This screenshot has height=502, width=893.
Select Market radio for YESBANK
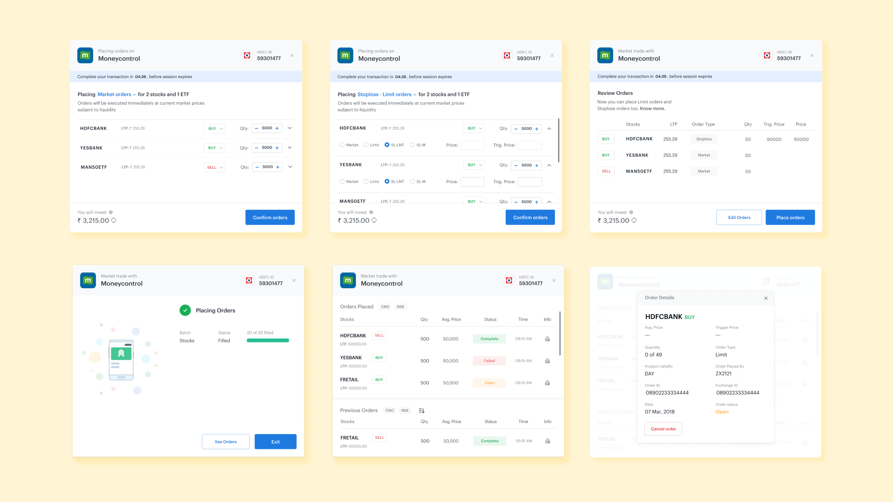(x=342, y=182)
